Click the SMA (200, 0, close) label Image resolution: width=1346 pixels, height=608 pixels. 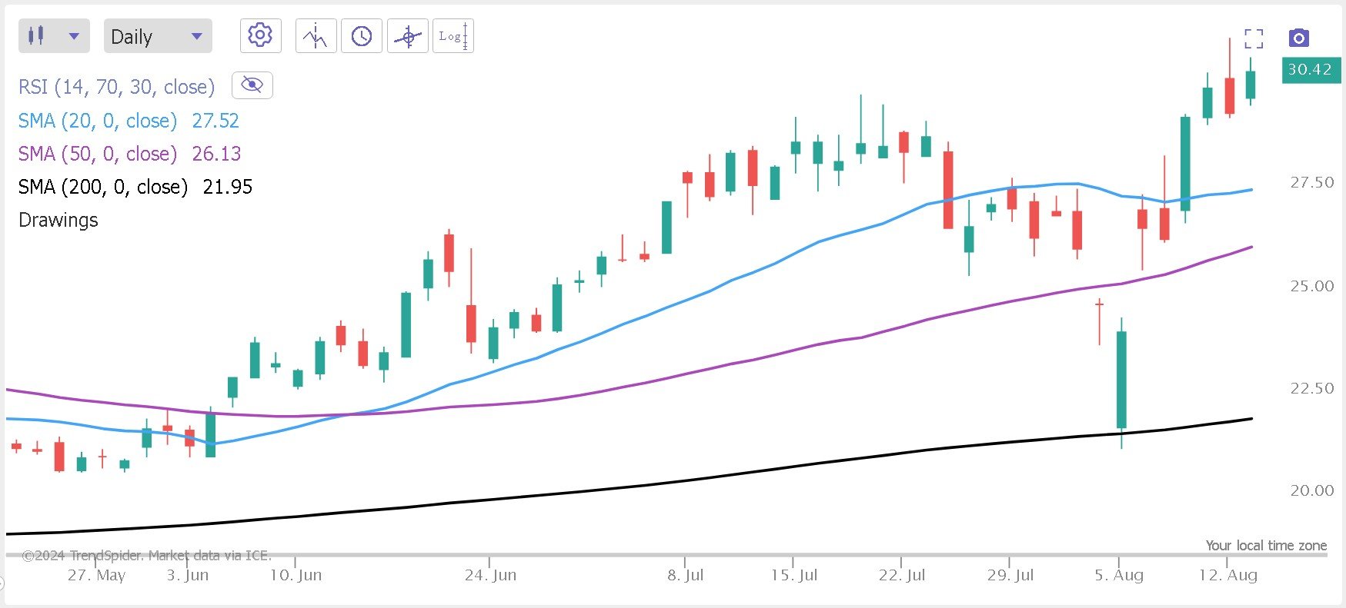point(103,187)
